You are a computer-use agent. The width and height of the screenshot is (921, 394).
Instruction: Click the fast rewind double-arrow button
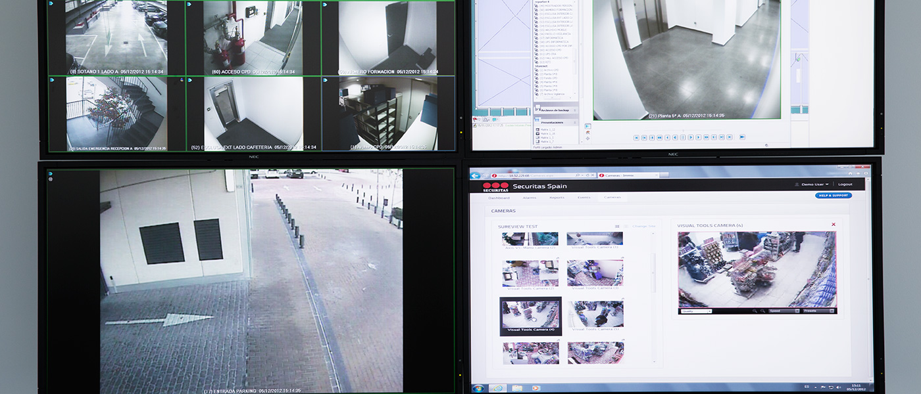point(660,137)
